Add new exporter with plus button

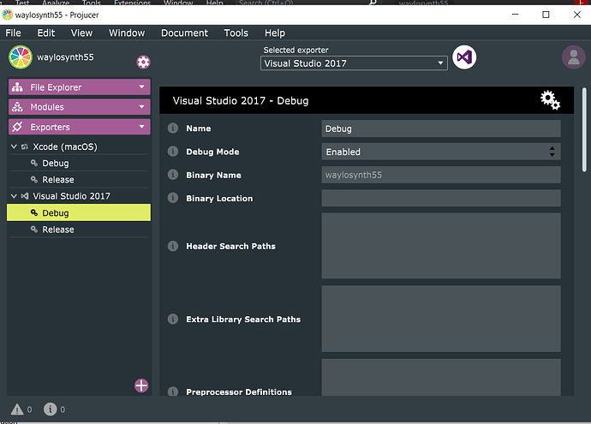tap(141, 385)
